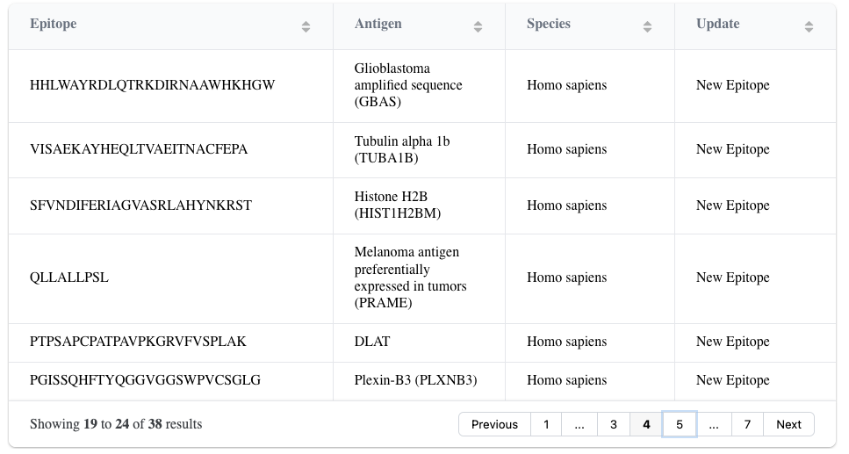The image size is (849, 454).
Task: Click the Epitope column header label
Action: [53, 24]
